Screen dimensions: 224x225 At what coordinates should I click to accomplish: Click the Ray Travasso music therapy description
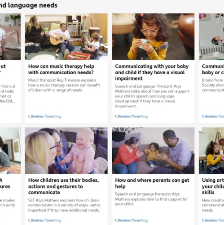point(64,85)
